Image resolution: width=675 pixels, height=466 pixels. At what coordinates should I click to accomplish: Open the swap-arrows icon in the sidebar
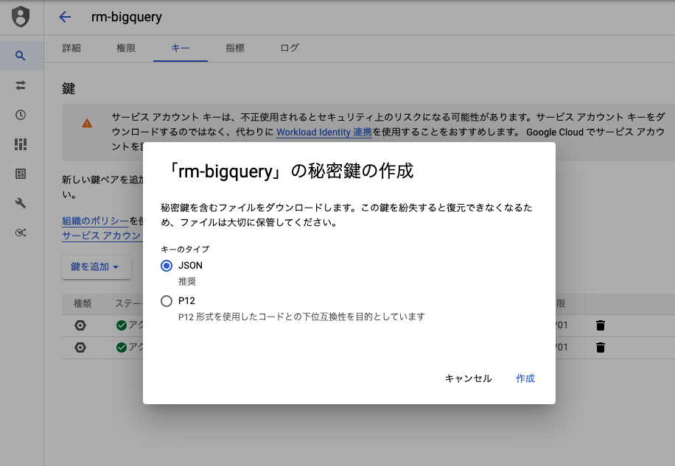(x=21, y=85)
